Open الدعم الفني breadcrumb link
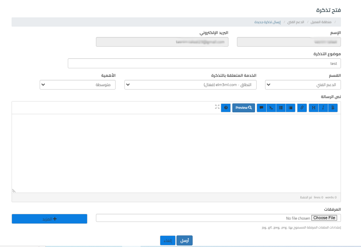Viewport: 361px width, 247px height. point(297,22)
